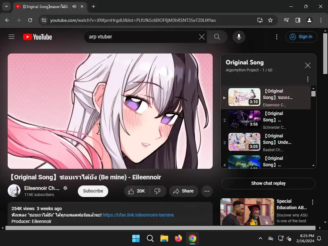Click the Original Song playlist title
The width and height of the screenshot is (328, 246).
tap(244, 62)
